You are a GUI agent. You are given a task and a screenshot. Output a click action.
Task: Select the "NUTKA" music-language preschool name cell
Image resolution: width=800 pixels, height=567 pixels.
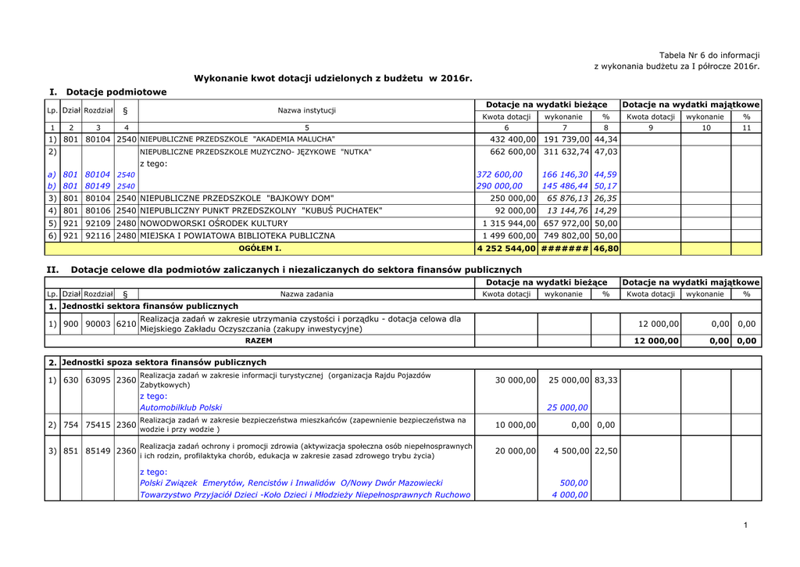(x=255, y=152)
